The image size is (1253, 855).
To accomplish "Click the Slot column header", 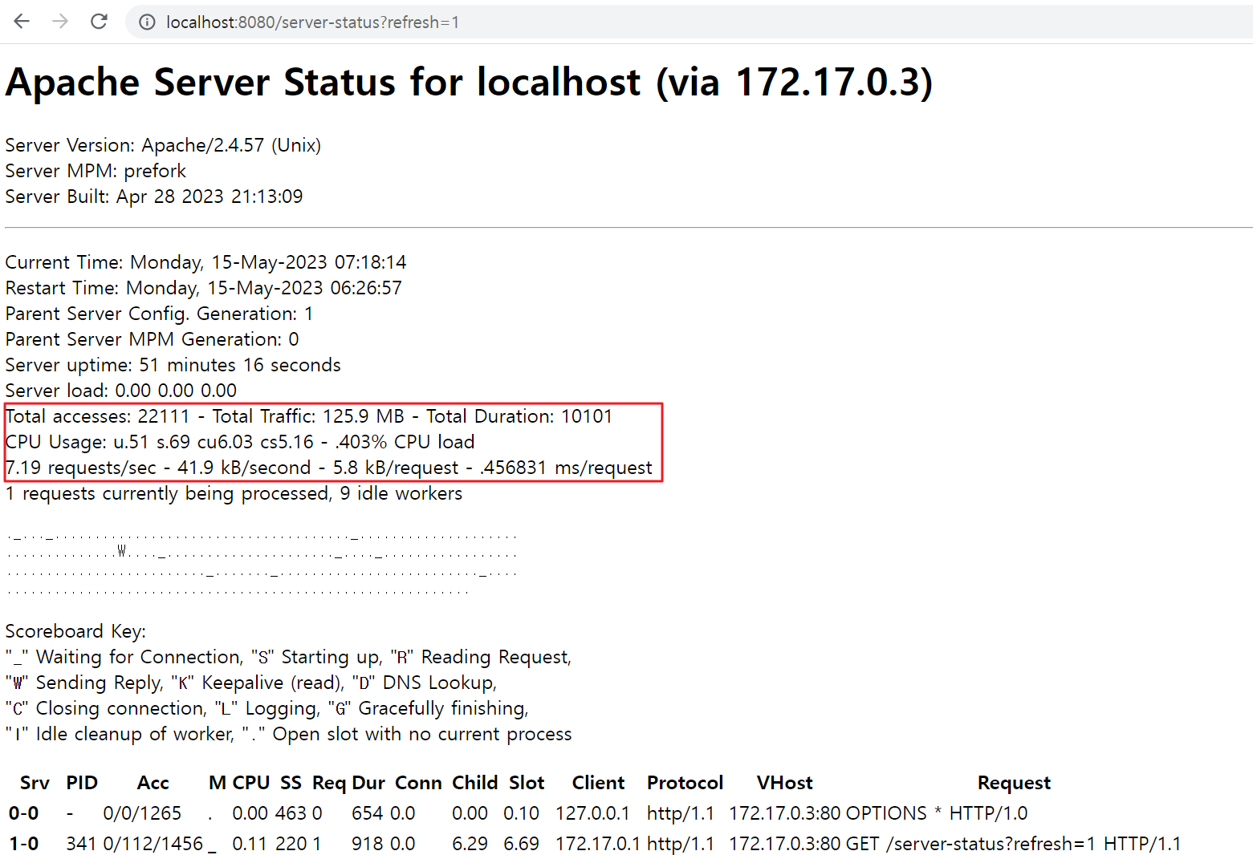I will pyautogui.click(x=527, y=783).
